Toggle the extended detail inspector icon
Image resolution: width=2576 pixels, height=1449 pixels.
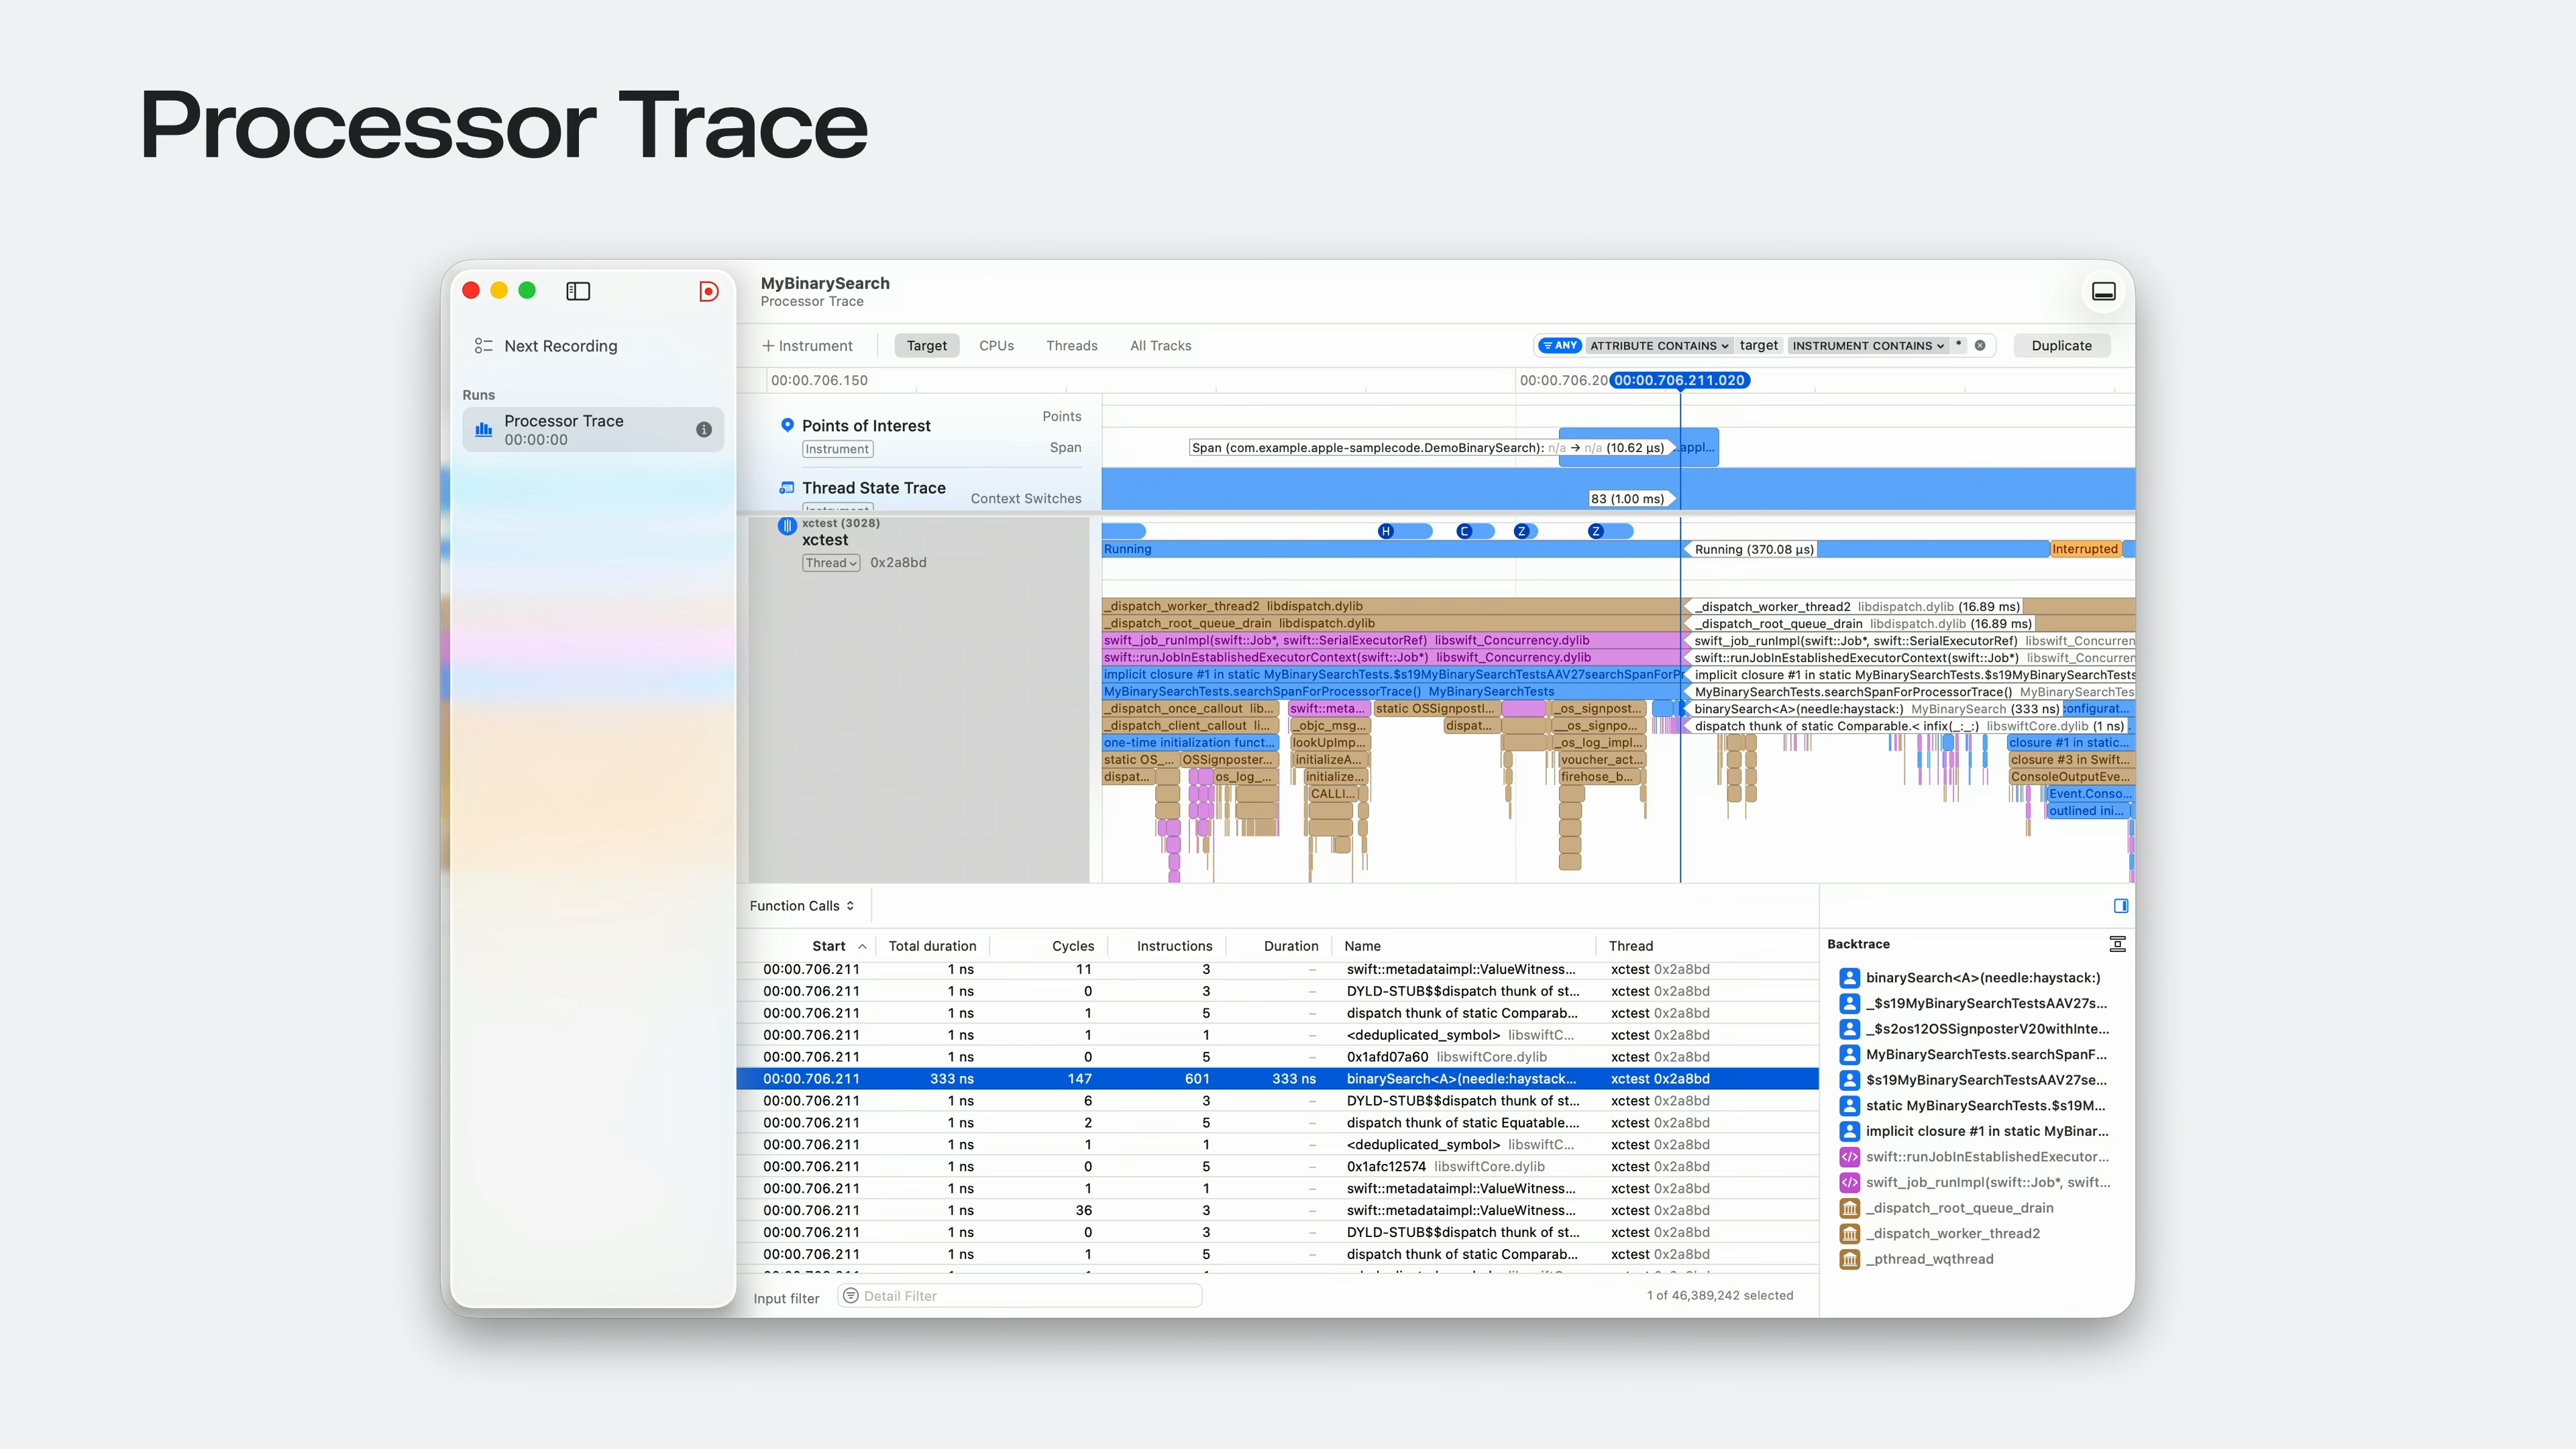(2121, 906)
